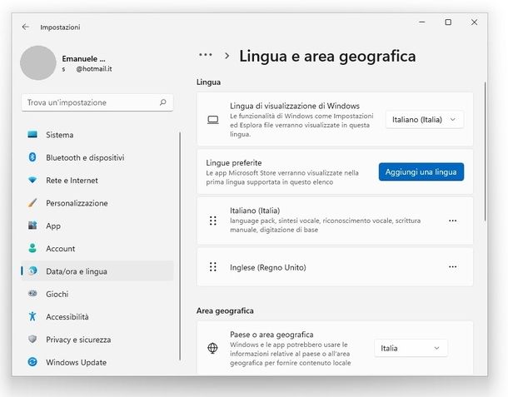Click the Italiano (Italia) language entry
Image resolution: width=508 pixels, height=397 pixels.
335,221
